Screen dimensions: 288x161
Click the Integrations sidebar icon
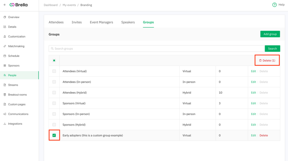(5, 124)
